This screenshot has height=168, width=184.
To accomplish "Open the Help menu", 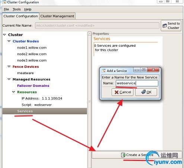I will 28,9.
